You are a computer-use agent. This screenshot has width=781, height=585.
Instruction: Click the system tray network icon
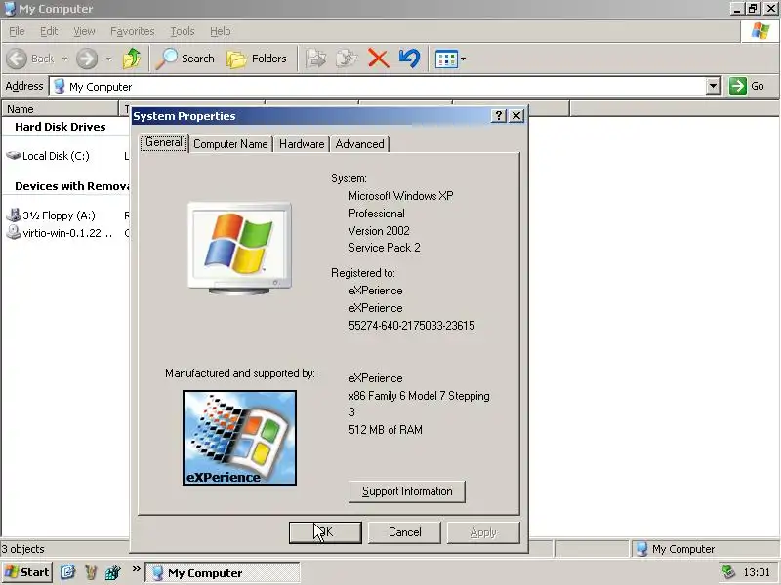point(728,572)
